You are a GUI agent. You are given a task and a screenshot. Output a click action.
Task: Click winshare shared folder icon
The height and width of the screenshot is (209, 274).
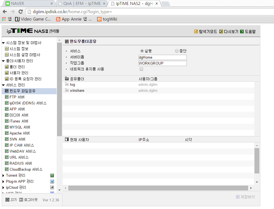67,90
